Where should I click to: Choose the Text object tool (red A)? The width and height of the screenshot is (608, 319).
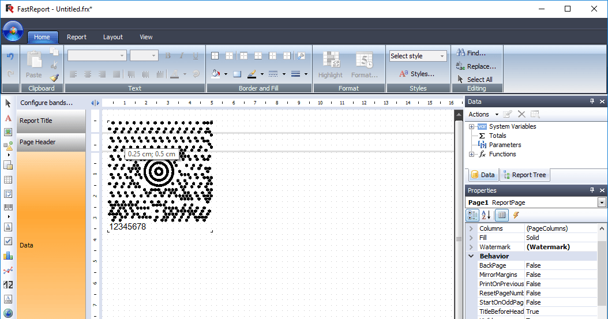click(x=7, y=118)
